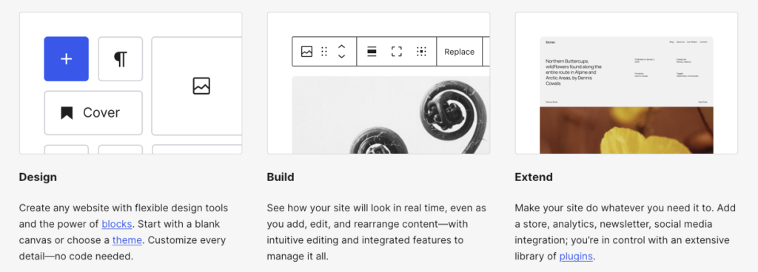Viewport: 758px width, 272px height.
Task: Visit the plugins link
Action: pos(576,256)
